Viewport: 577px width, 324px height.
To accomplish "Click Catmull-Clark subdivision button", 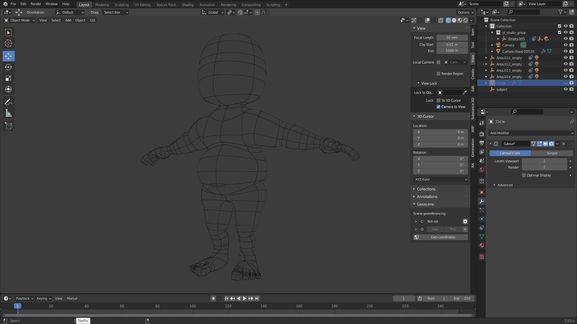I will (x=510, y=153).
